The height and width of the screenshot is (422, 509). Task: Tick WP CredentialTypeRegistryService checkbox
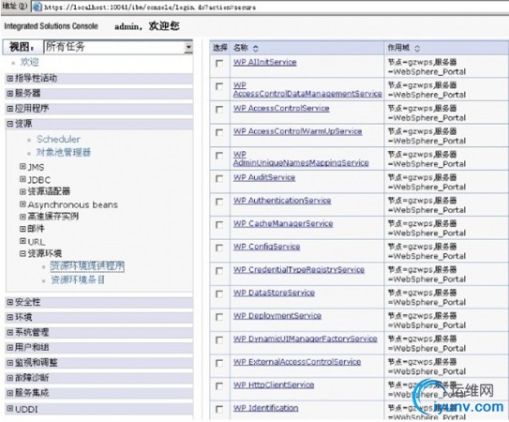coord(219,271)
